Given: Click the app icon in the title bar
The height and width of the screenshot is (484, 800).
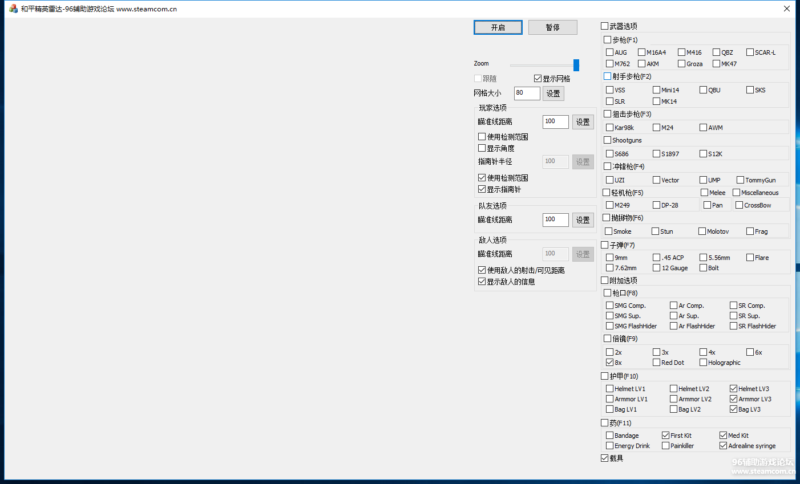Looking at the screenshot, I should [13, 9].
